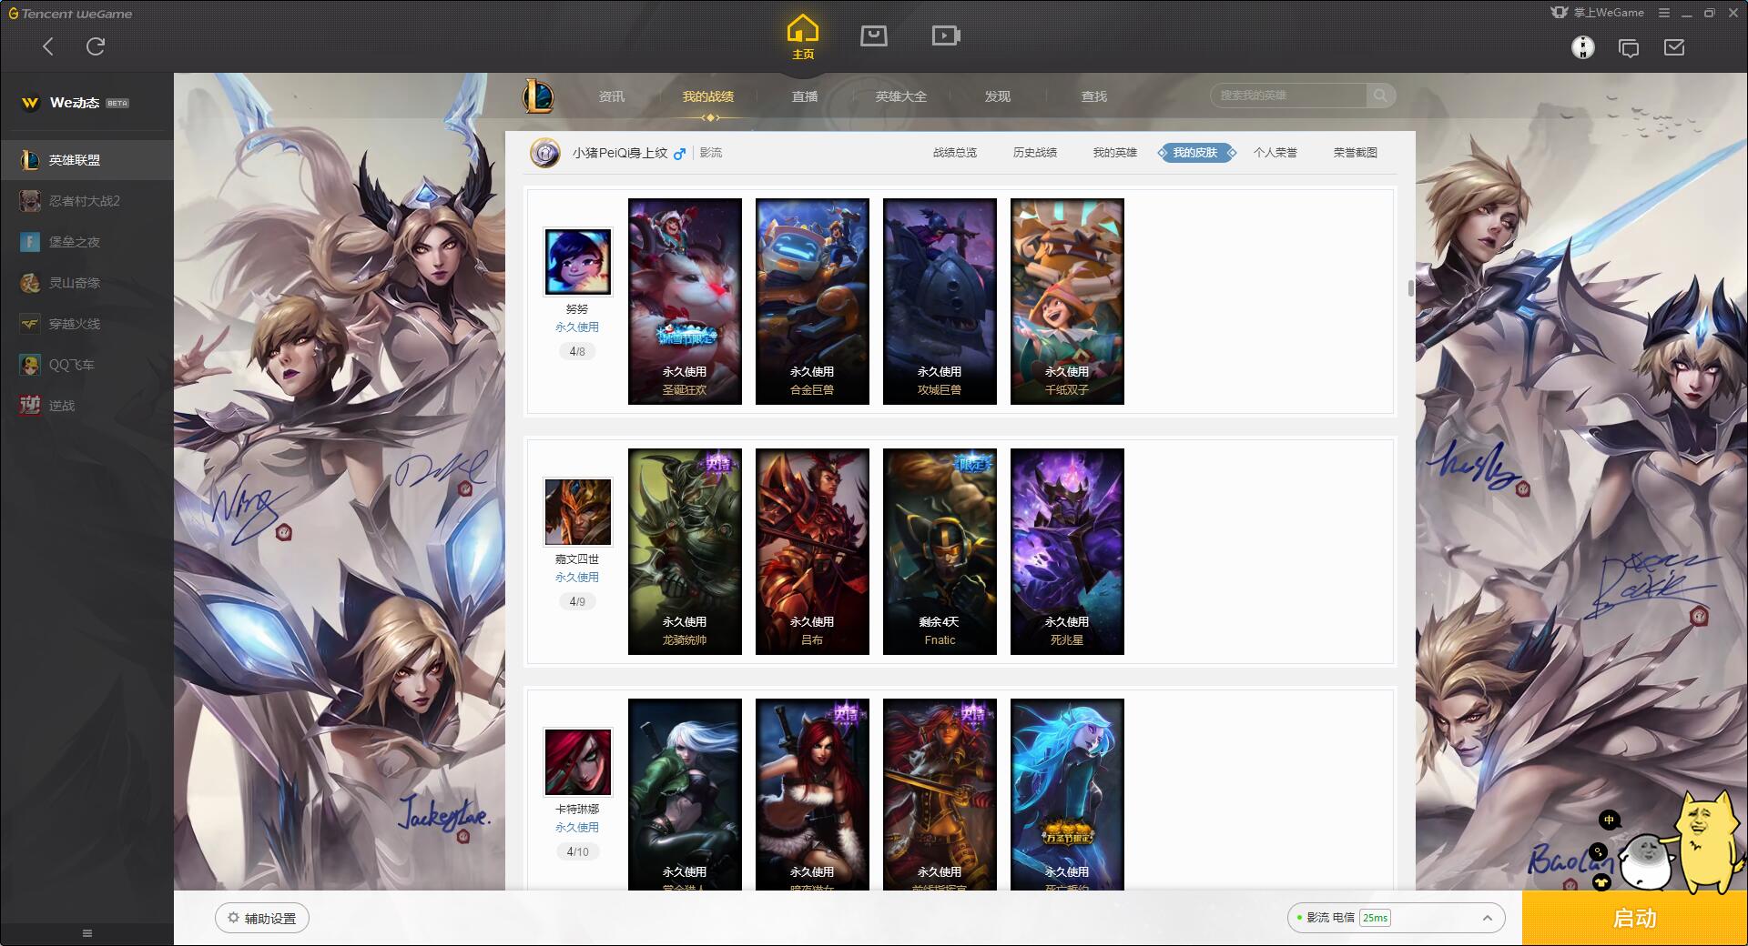Switch to 历史战绩 sub-tab
This screenshot has height=946, width=1748.
click(1035, 153)
